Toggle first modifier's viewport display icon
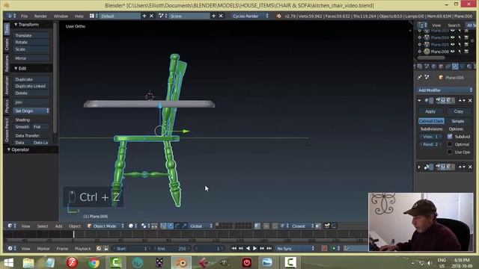 point(443,100)
